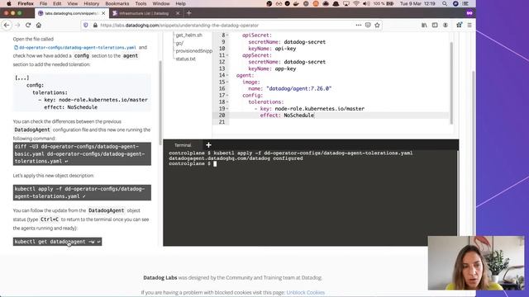Click the code editor vertical scrollbar
This screenshot has width=529, height=297.
click(x=451, y=82)
